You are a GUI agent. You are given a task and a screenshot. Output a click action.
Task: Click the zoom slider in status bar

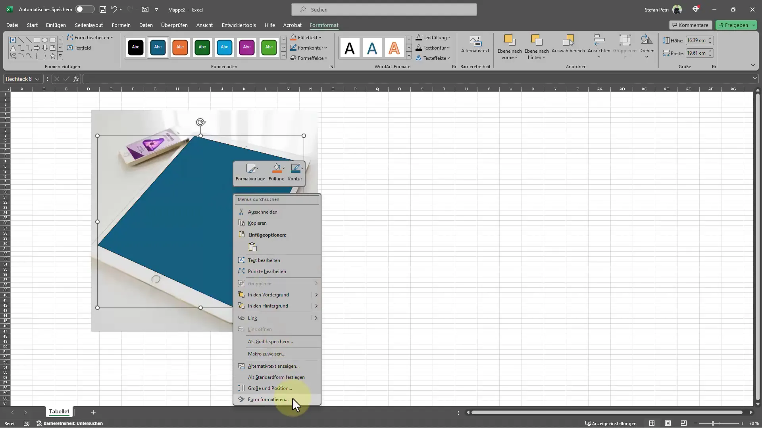pyautogui.click(x=713, y=423)
